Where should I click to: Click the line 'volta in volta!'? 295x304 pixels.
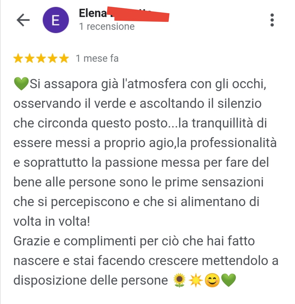[52, 221]
